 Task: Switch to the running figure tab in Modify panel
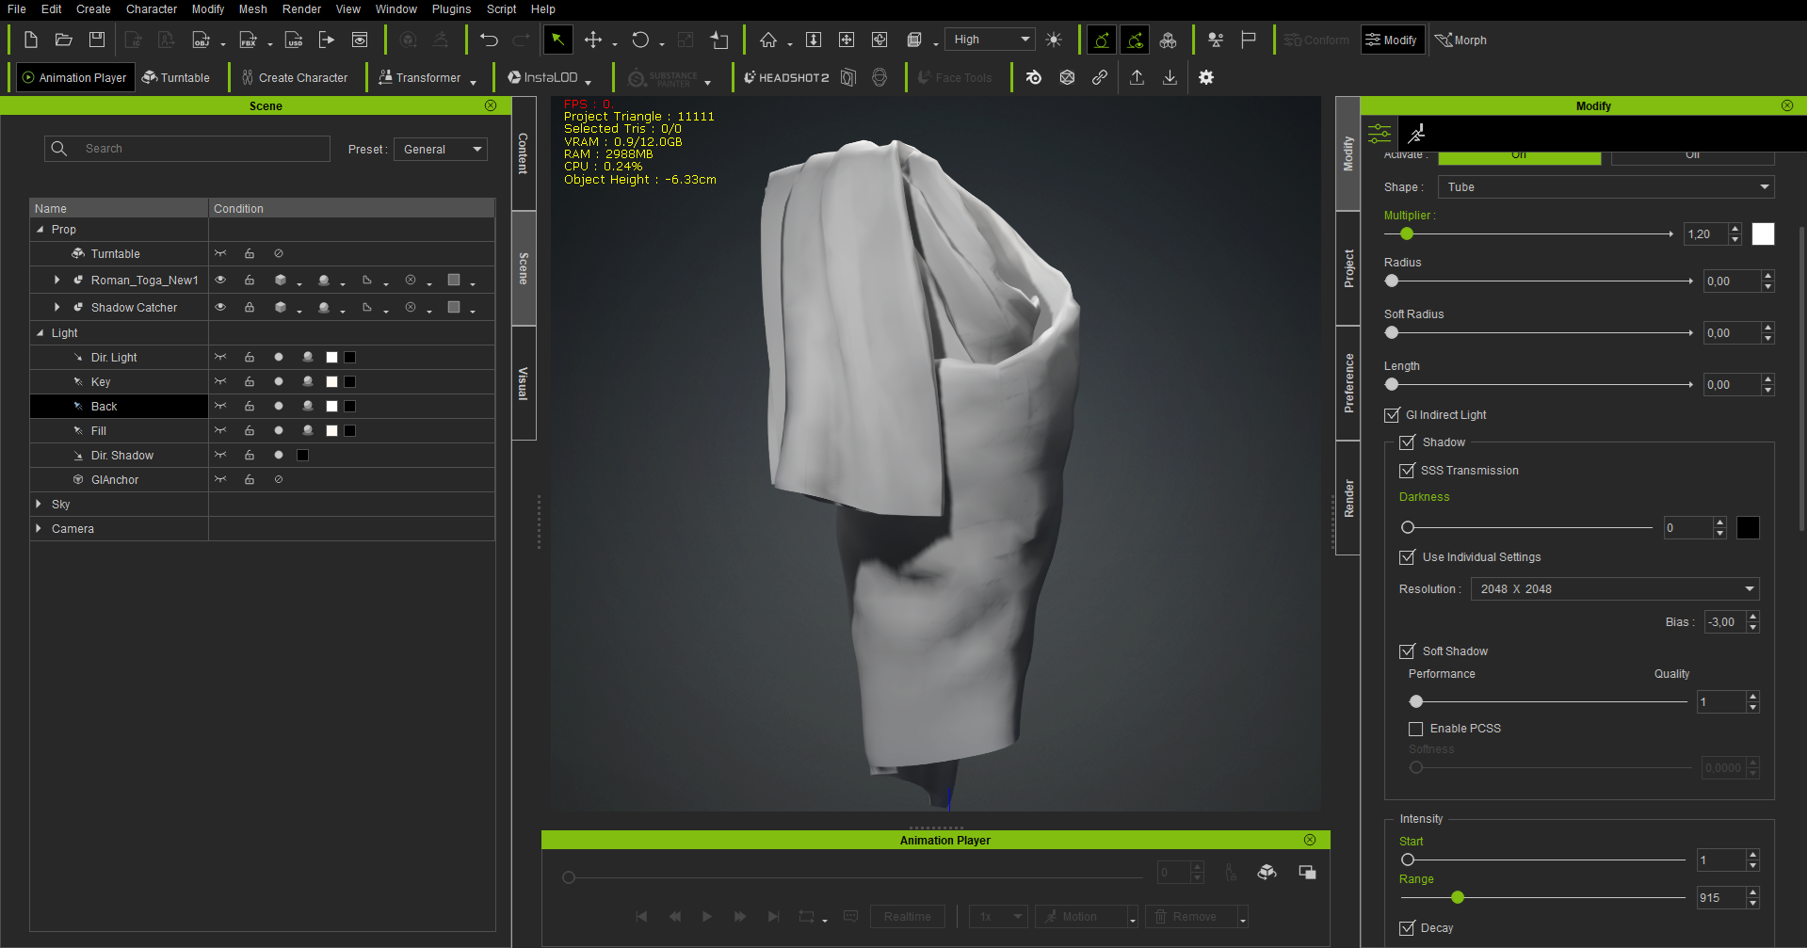click(1416, 133)
